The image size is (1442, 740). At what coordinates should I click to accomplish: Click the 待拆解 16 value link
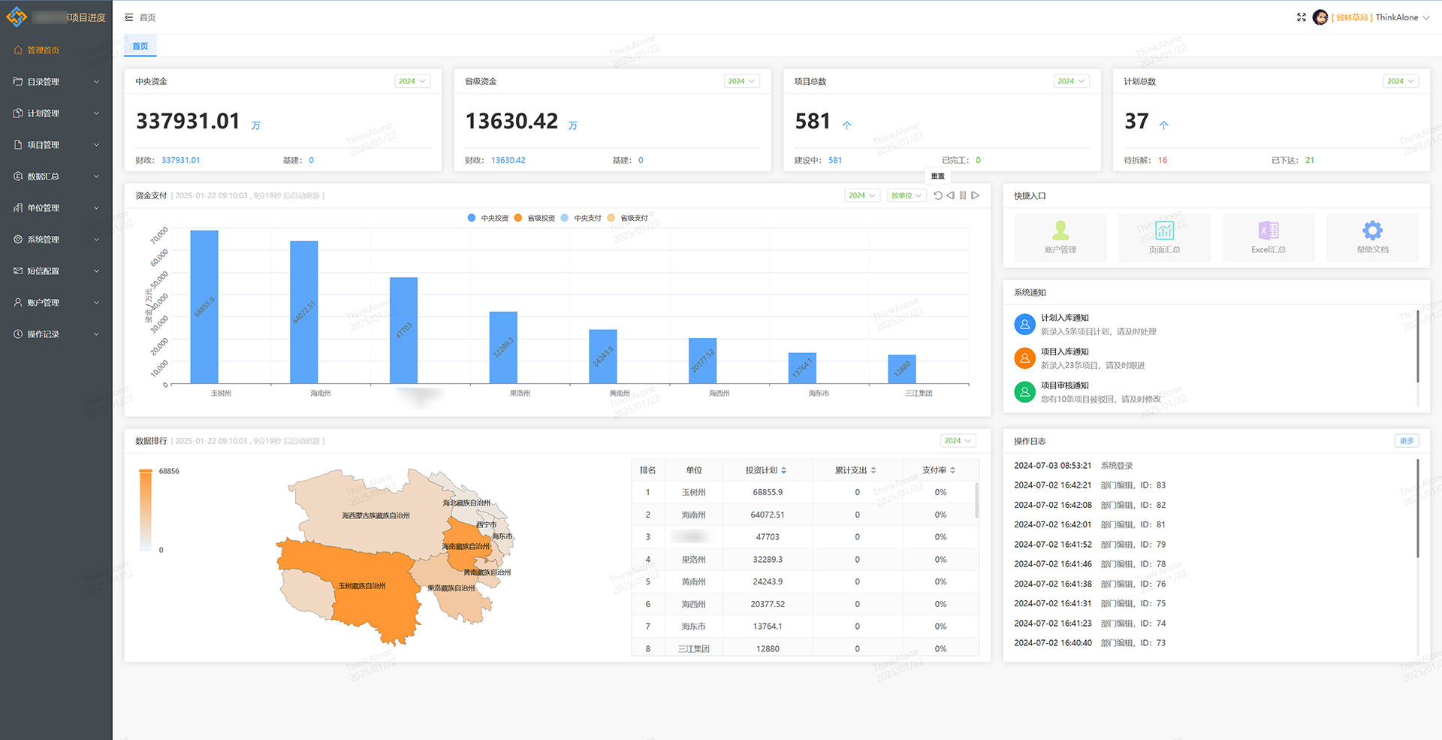point(1163,160)
